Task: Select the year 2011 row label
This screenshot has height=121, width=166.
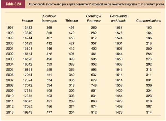Action: 10,101
